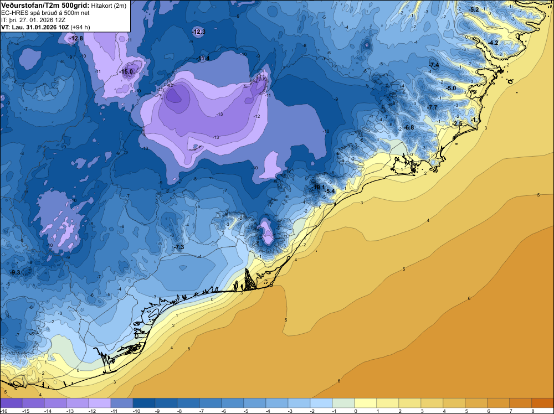554x414 pixels.
Task: Pick legend swatch between 0 and 1
Action: 366,402
